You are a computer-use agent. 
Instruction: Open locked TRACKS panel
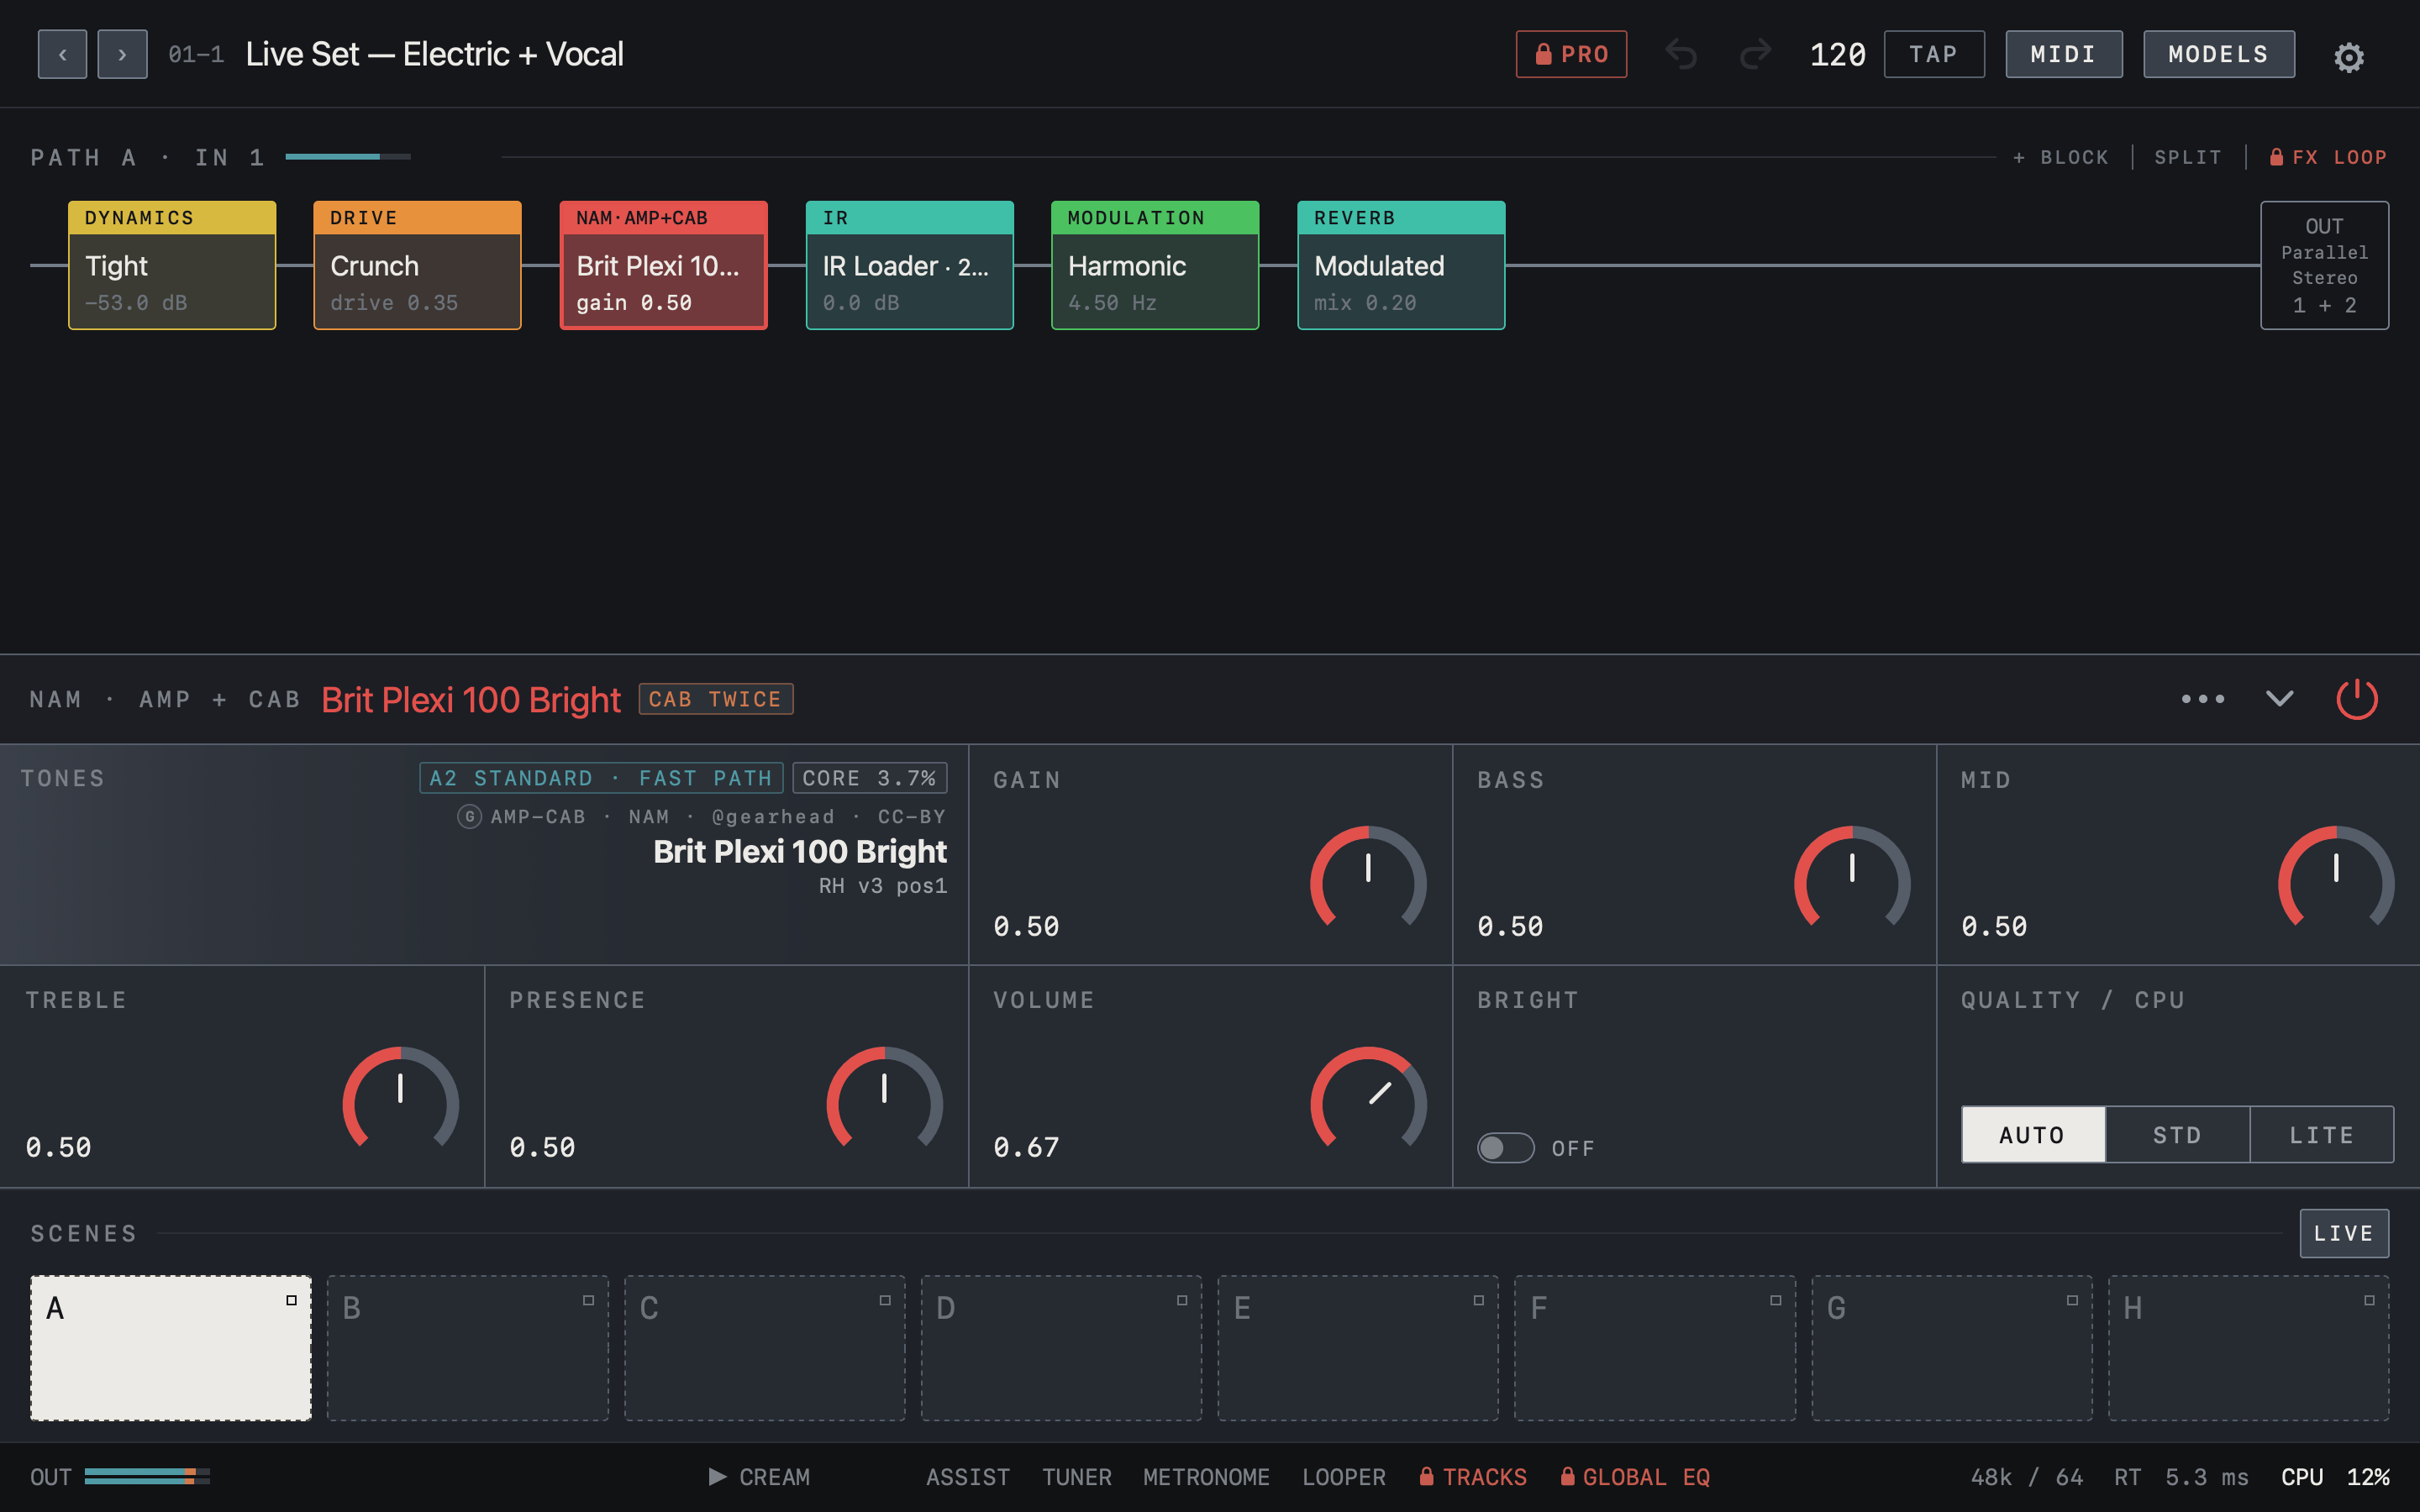(x=1472, y=1477)
